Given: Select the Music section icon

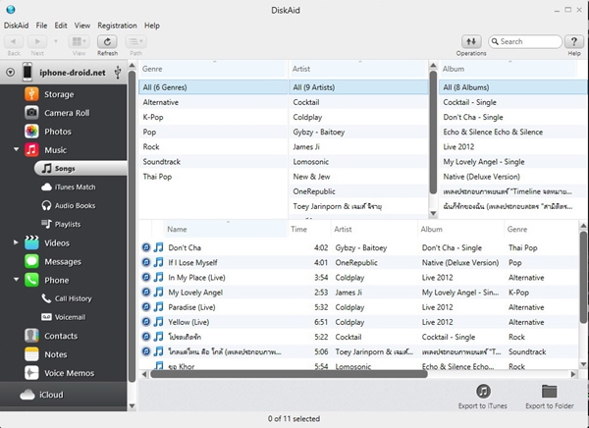Looking at the screenshot, I should coord(31,150).
